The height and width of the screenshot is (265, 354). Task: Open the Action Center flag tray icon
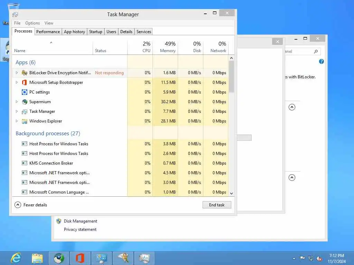pos(302,258)
